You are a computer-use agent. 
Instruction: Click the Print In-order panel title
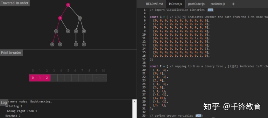click(11, 52)
